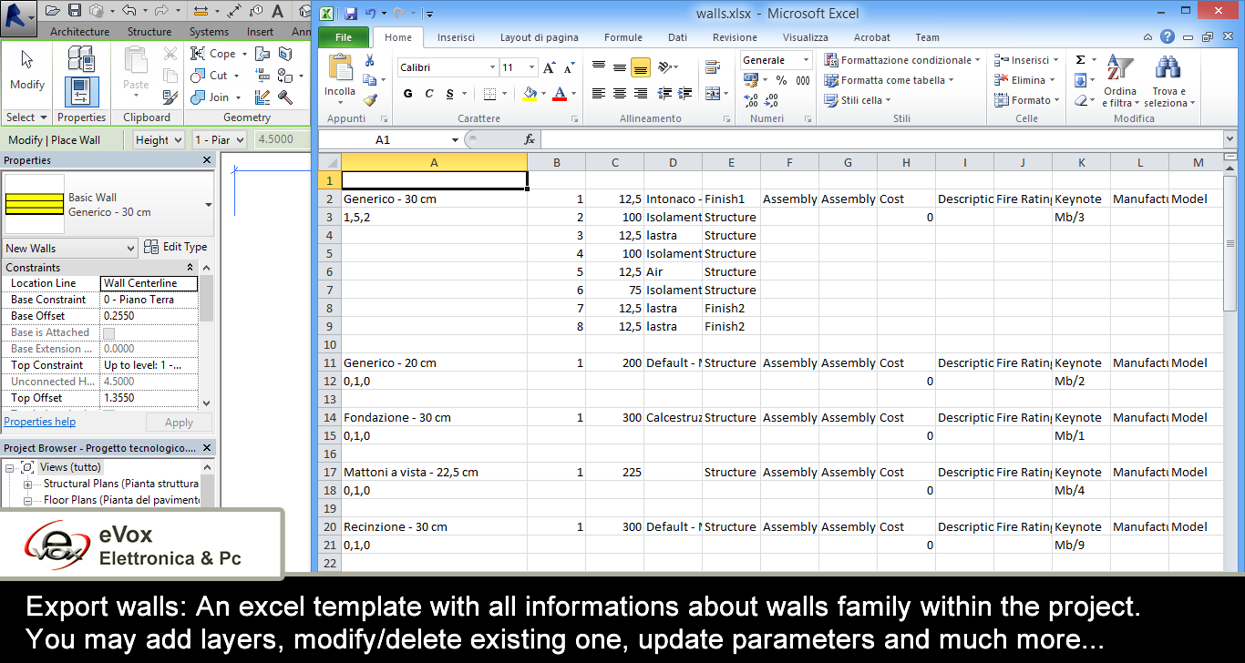Open Revit's Structure ribbon tab
Image resolution: width=1245 pixels, height=663 pixels.
click(x=148, y=30)
